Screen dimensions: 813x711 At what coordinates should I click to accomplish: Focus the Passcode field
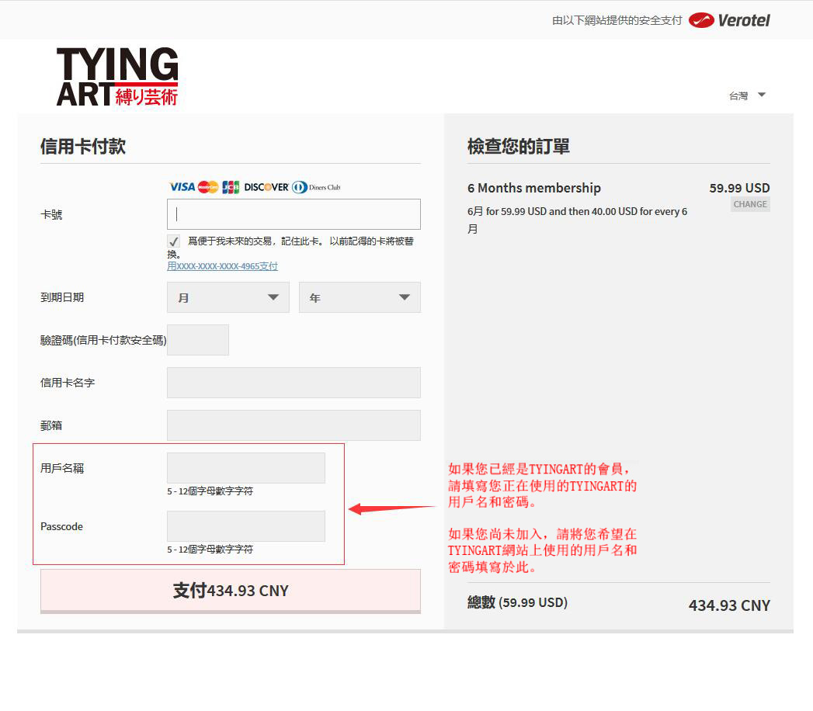pyautogui.click(x=246, y=526)
